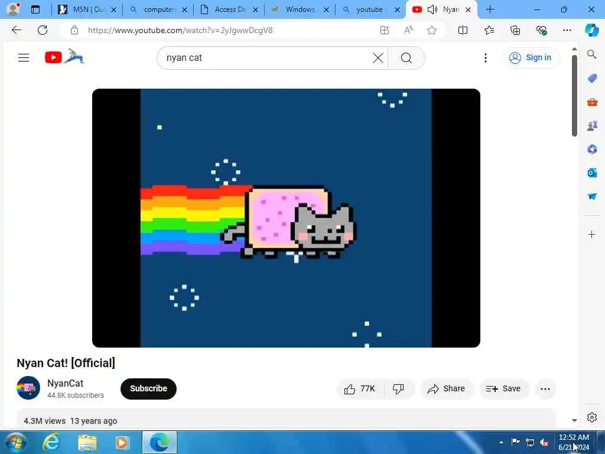The width and height of the screenshot is (605, 454).
Task: Add a site to sidebar plus
Action: point(591,234)
